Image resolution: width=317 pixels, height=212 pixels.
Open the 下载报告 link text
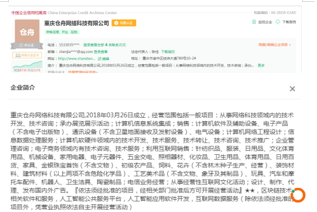point(289,22)
